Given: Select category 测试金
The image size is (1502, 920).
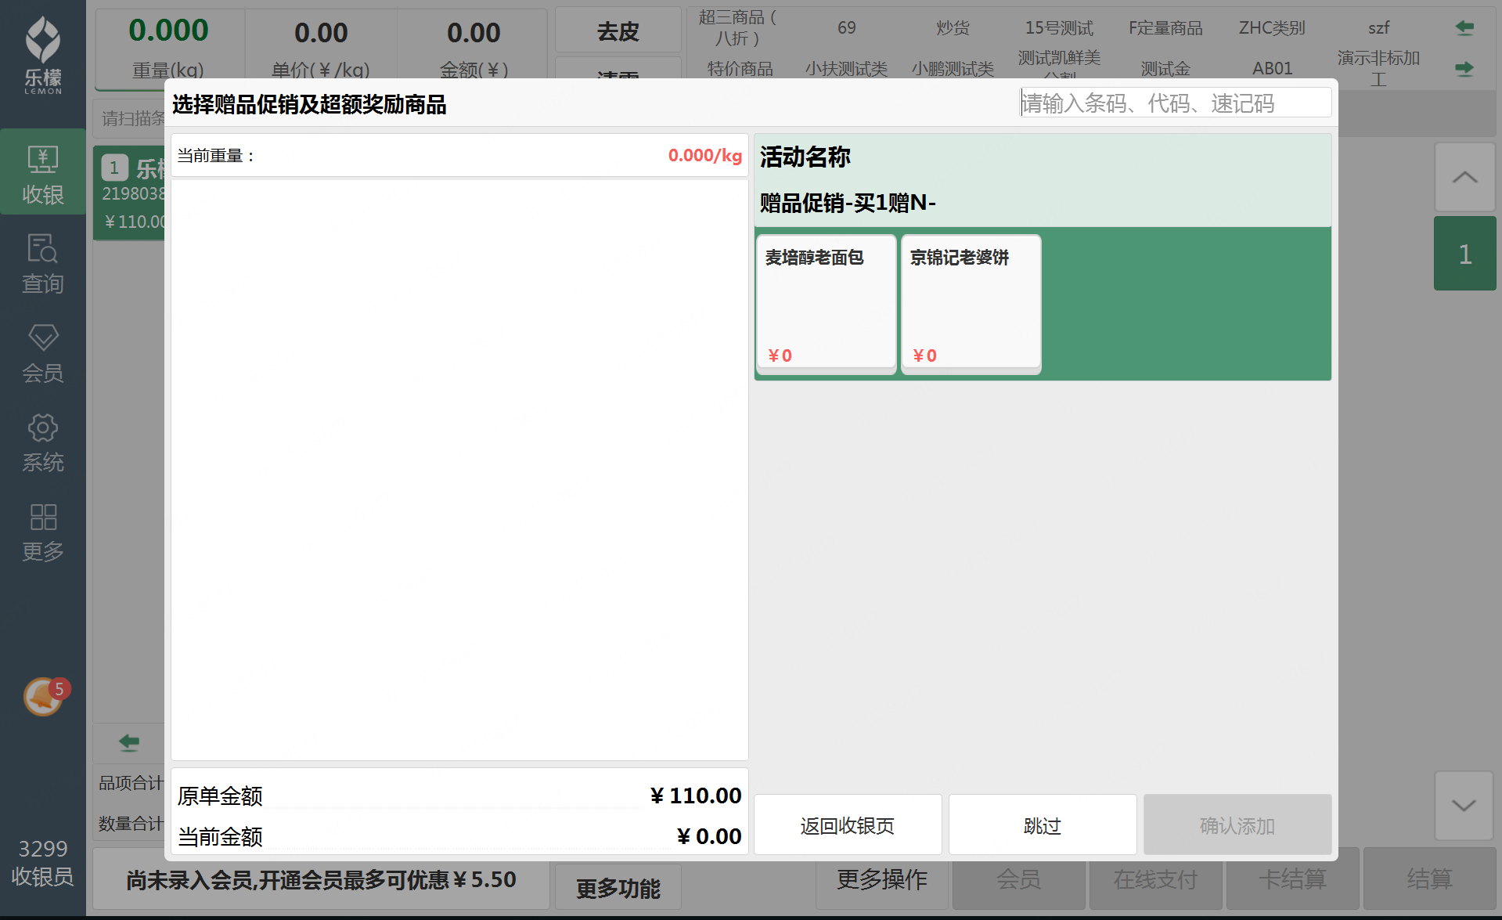Looking at the screenshot, I should point(1166,68).
